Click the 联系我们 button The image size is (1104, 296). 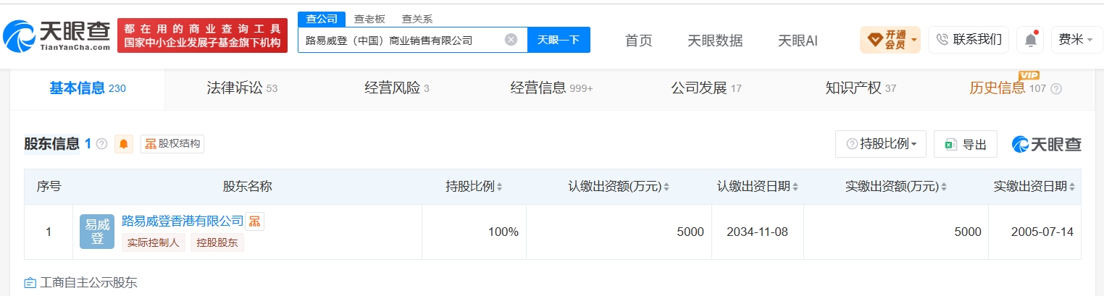(x=969, y=40)
